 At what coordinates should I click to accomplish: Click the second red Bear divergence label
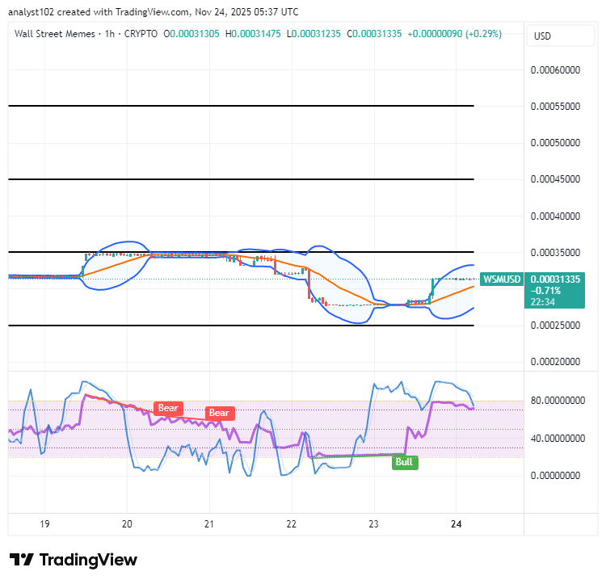click(x=219, y=413)
